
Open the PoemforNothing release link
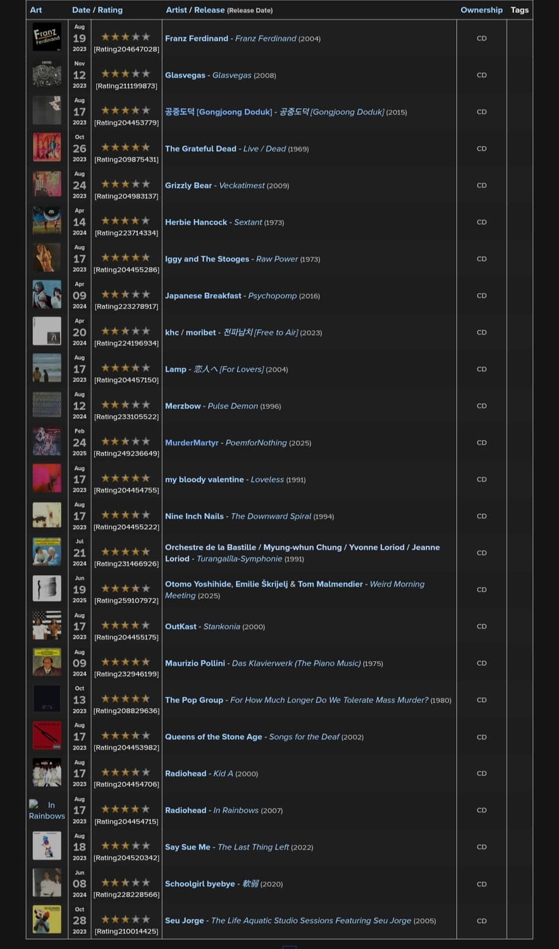click(256, 442)
